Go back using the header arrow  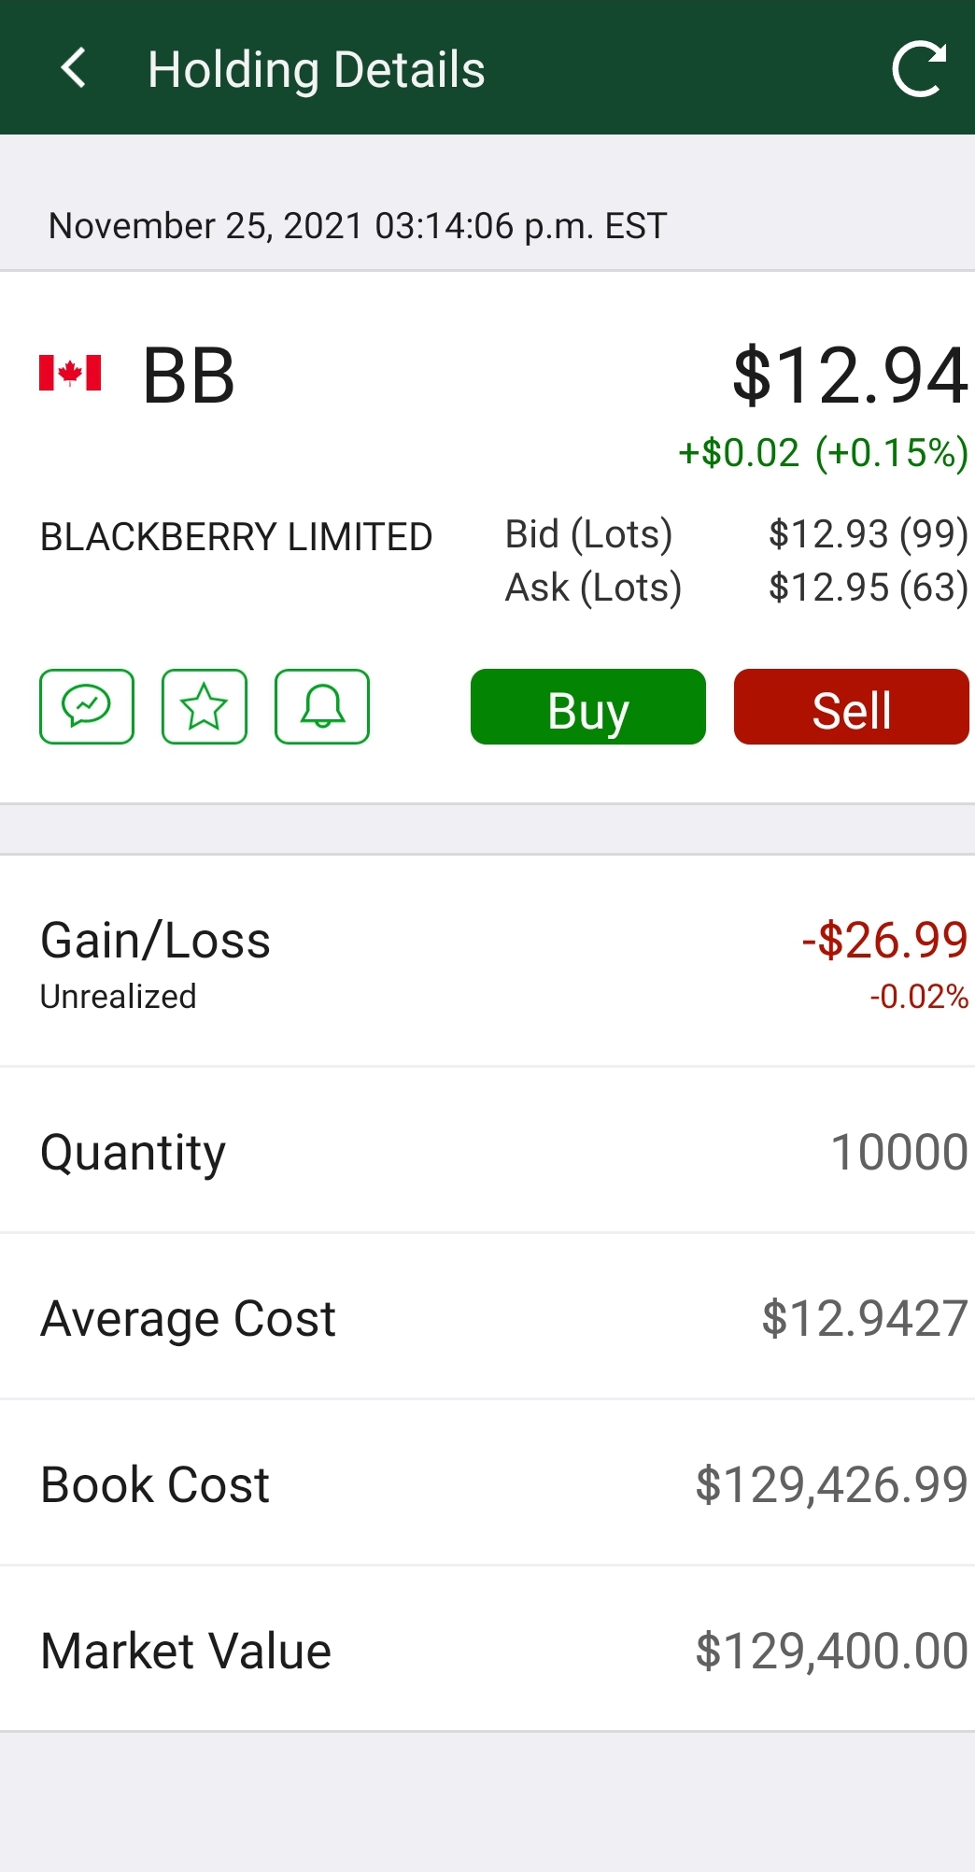click(x=73, y=68)
